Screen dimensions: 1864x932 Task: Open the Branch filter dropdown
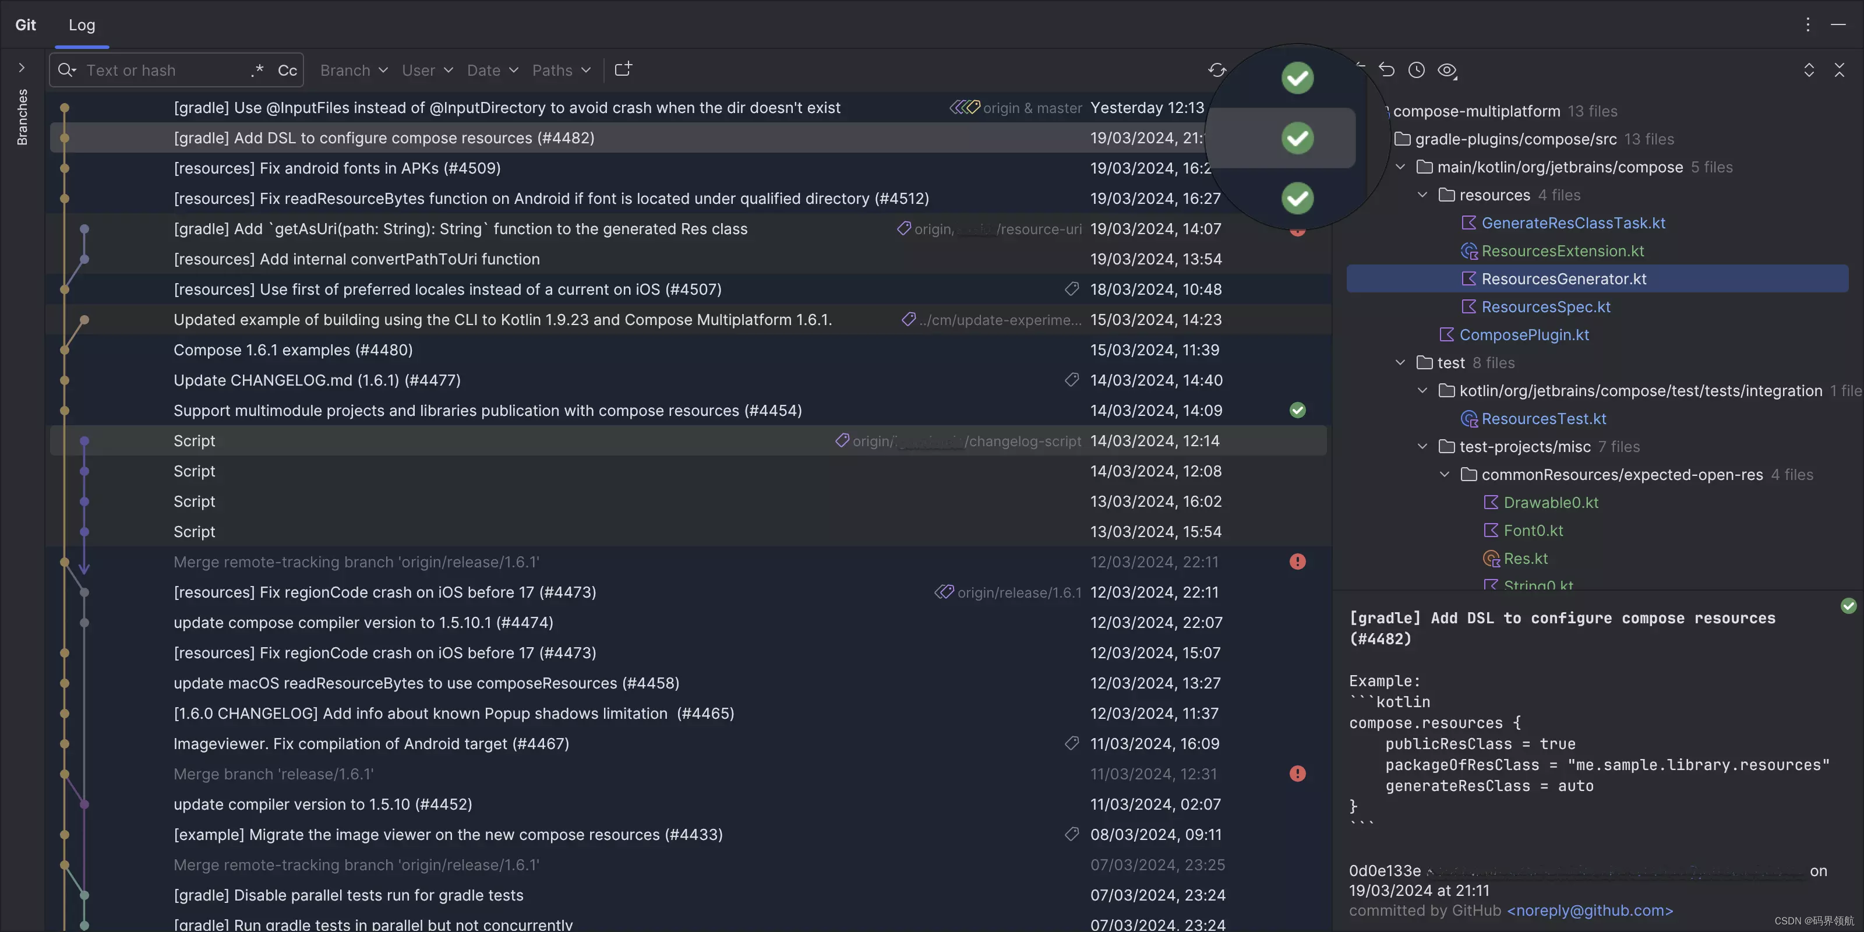coord(354,70)
